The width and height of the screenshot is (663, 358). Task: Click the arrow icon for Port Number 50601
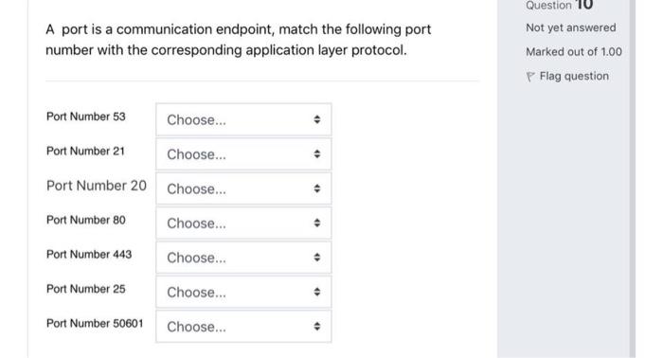coord(316,327)
